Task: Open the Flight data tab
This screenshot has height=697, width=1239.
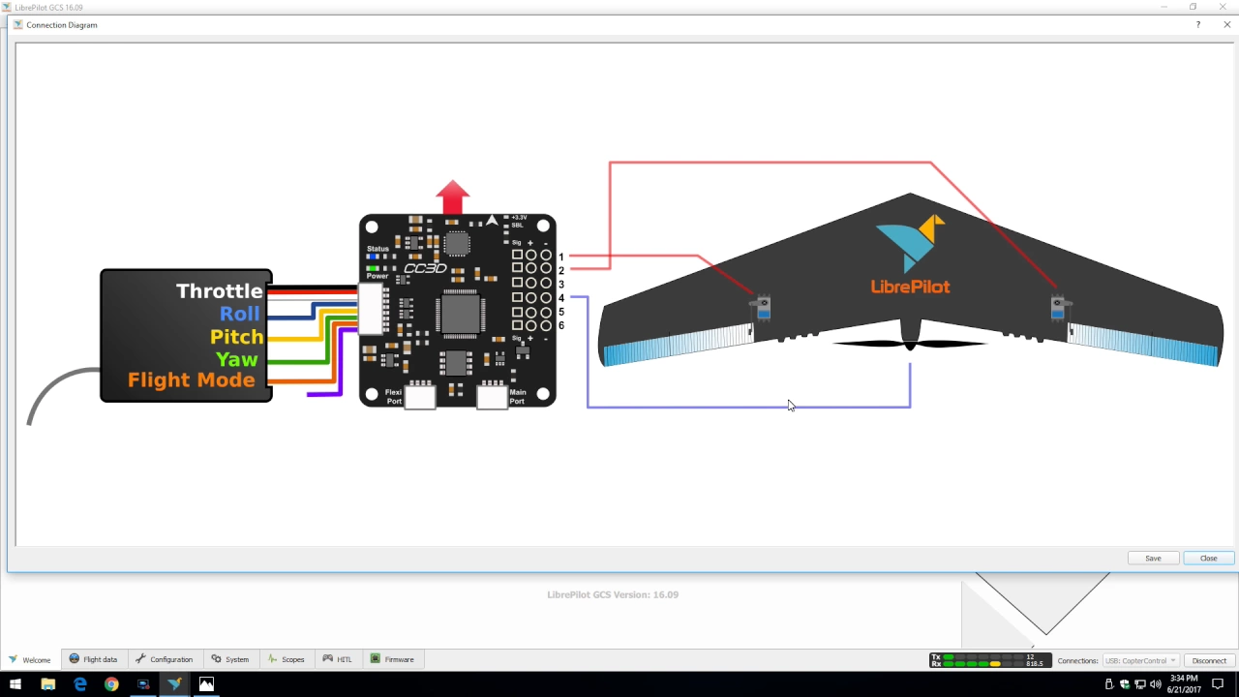Action: (94, 659)
